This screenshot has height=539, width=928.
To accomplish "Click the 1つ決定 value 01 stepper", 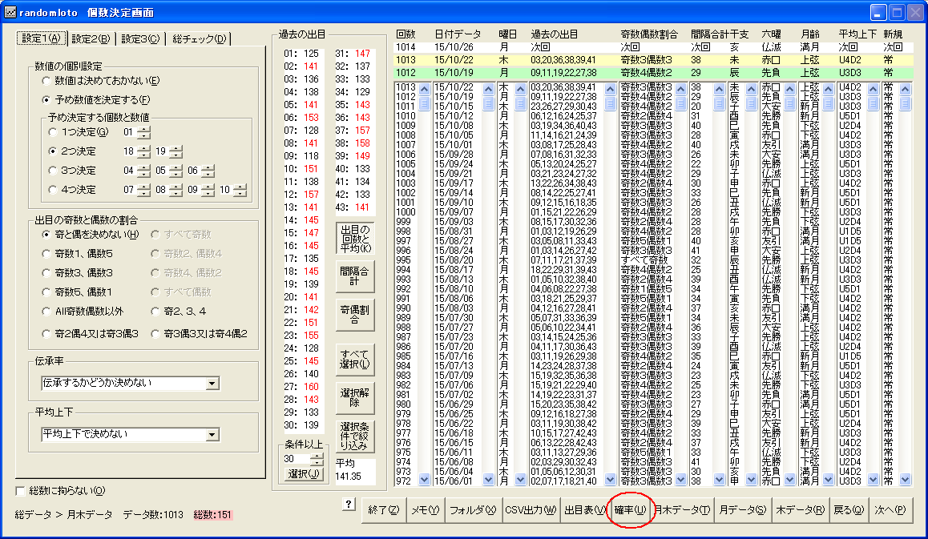I will (x=143, y=132).
